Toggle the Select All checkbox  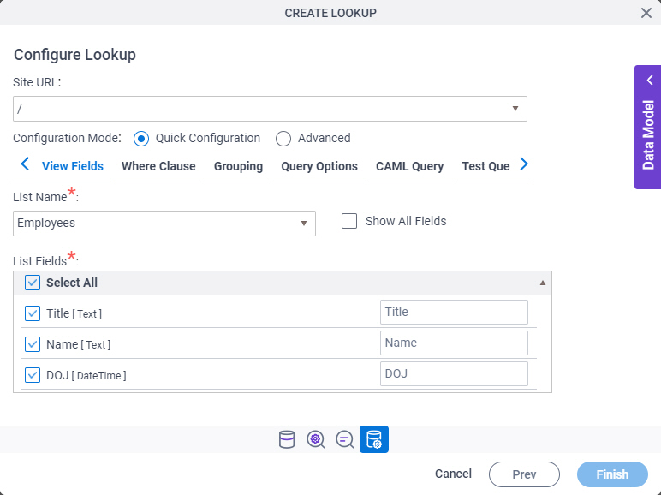pos(33,283)
